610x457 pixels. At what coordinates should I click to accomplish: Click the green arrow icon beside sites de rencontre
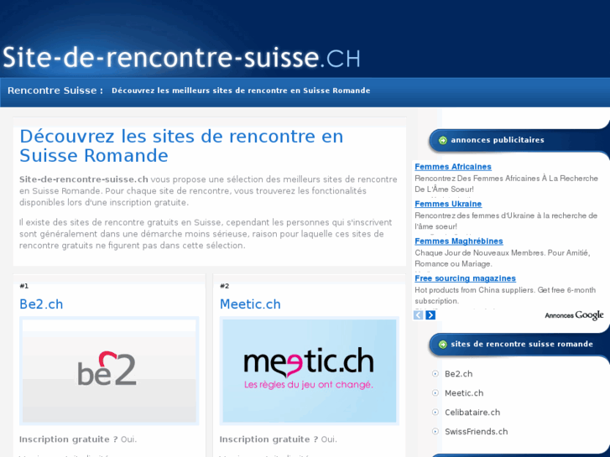(x=443, y=344)
